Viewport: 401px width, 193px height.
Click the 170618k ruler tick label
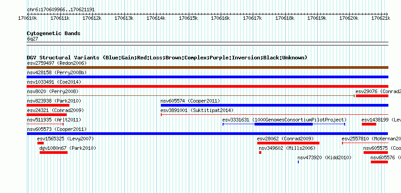[285, 18]
